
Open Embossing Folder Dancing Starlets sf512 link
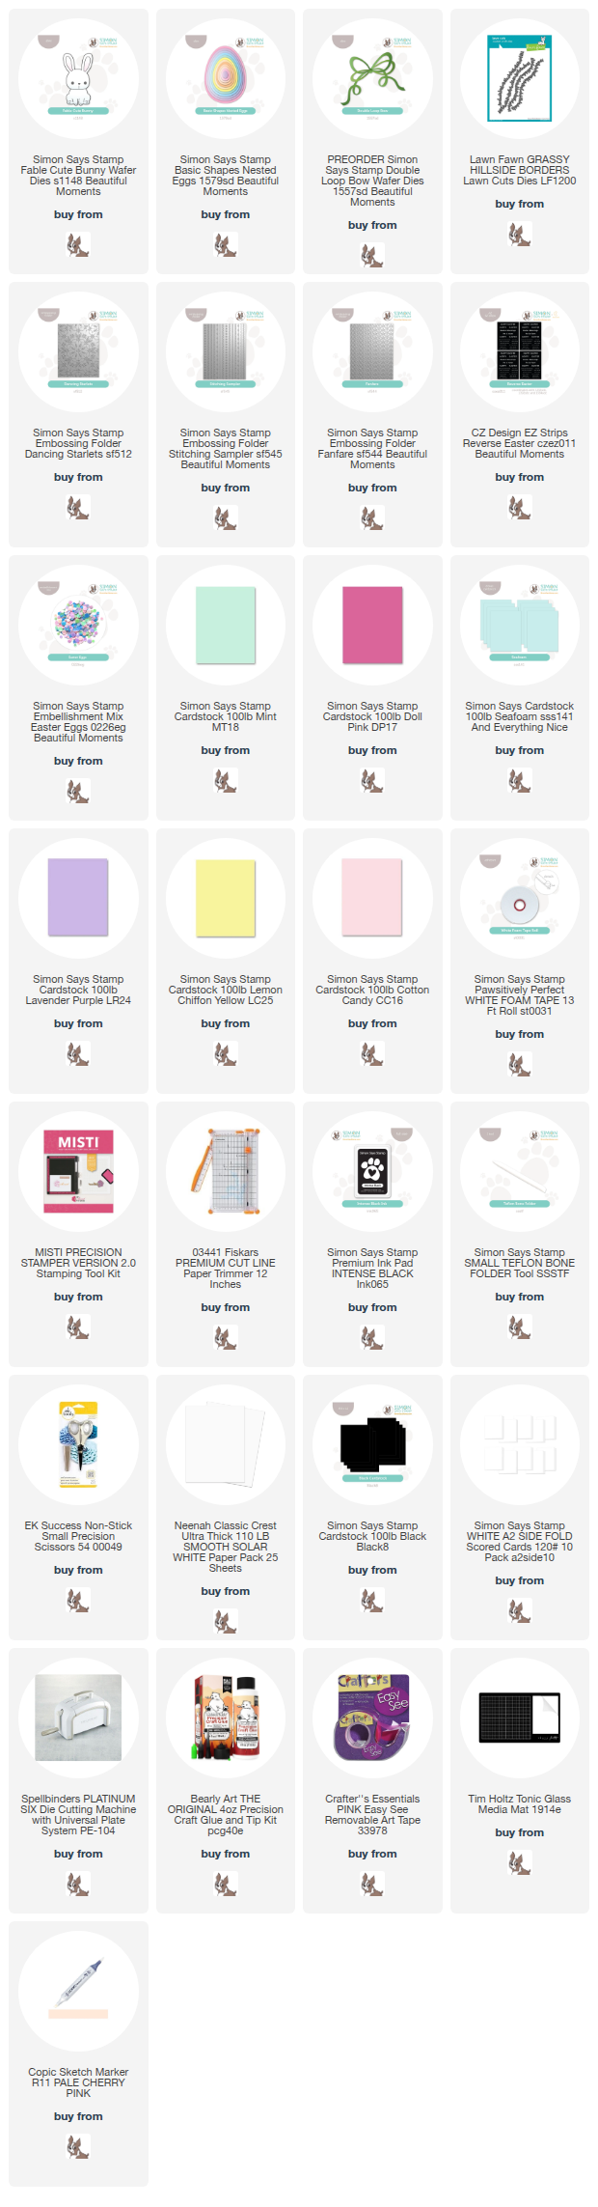pos(78,443)
